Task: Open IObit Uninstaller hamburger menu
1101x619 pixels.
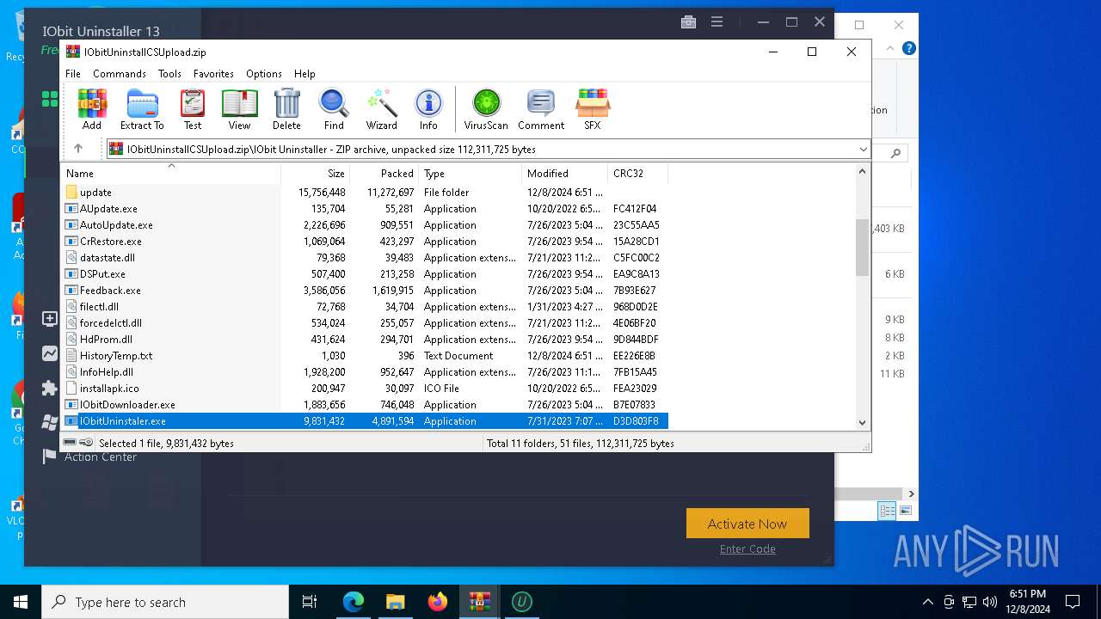Action: point(717,22)
